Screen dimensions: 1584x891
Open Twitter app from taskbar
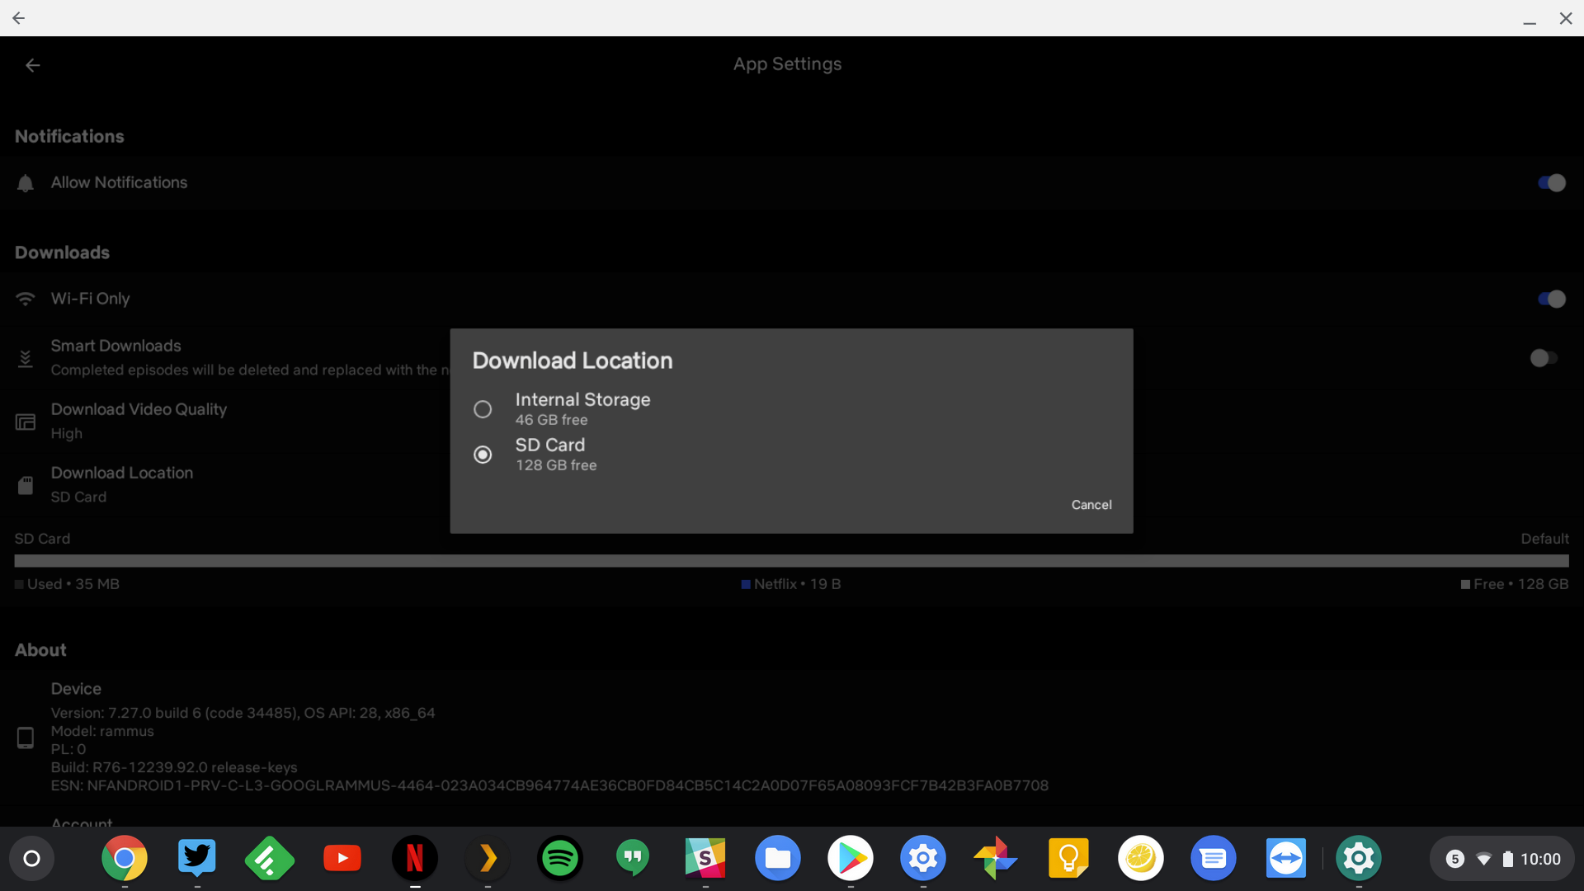[197, 858]
